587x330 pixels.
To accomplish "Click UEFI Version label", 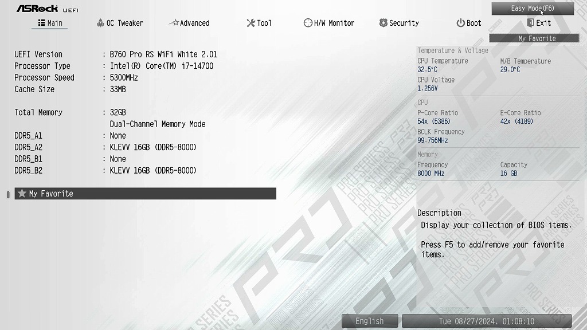I will (x=38, y=54).
